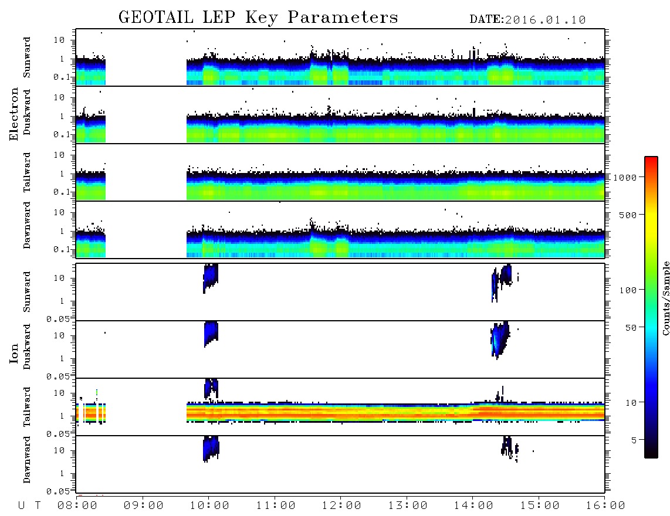Click the 1000 colorbar tick label
The image size is (670, 516).
[625, 178]
